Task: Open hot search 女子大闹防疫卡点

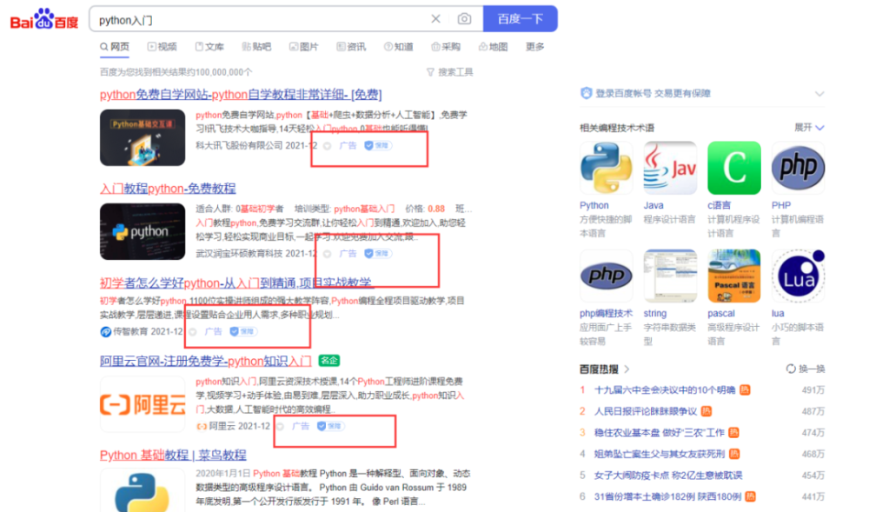Action: coord(667,475)
